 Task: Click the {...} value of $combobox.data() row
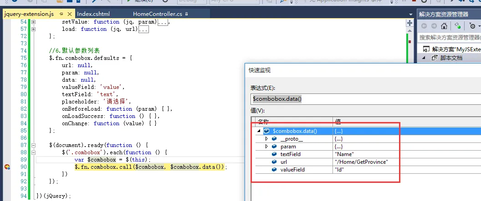tap(339, 131)
